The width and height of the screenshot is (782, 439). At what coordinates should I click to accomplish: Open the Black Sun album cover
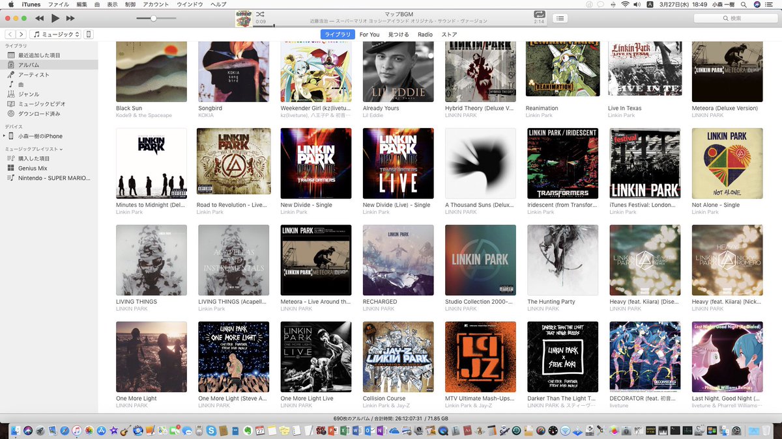click(151, 72)
